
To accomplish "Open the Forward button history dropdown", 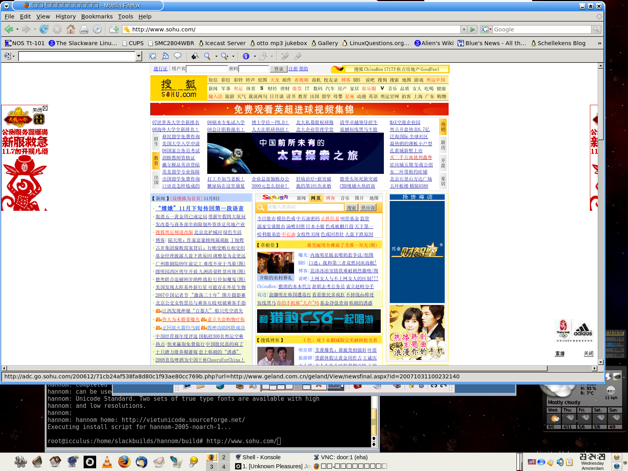I will tap(35, 29).
